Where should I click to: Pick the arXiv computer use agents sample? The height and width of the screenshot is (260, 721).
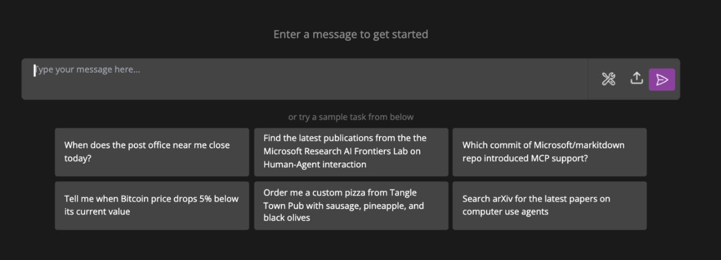[x=549, y=205]
